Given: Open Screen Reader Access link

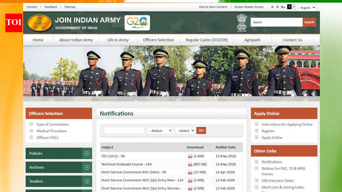Looking at the screenshot, I should tap(249, 7).
